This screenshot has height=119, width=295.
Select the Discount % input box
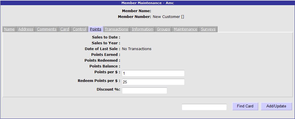pyautogui.click(x=144, y=91)
